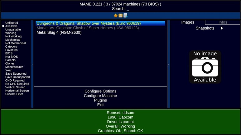The height and width of the screenshot is (135, 241).
Task: Switch to the Images tab
Action: (x=187, y=22)
